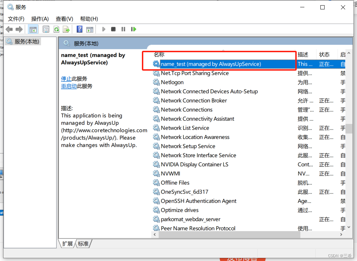Click the Export List toolbar icon
Image resolution: width=357 pixels, height=261 pixels.
[66, 29]
